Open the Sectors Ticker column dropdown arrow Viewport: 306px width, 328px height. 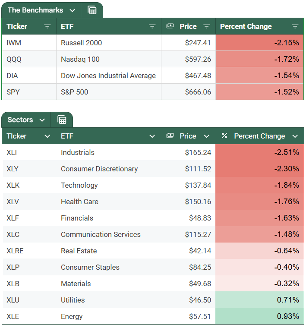click(x=47, y=136)
